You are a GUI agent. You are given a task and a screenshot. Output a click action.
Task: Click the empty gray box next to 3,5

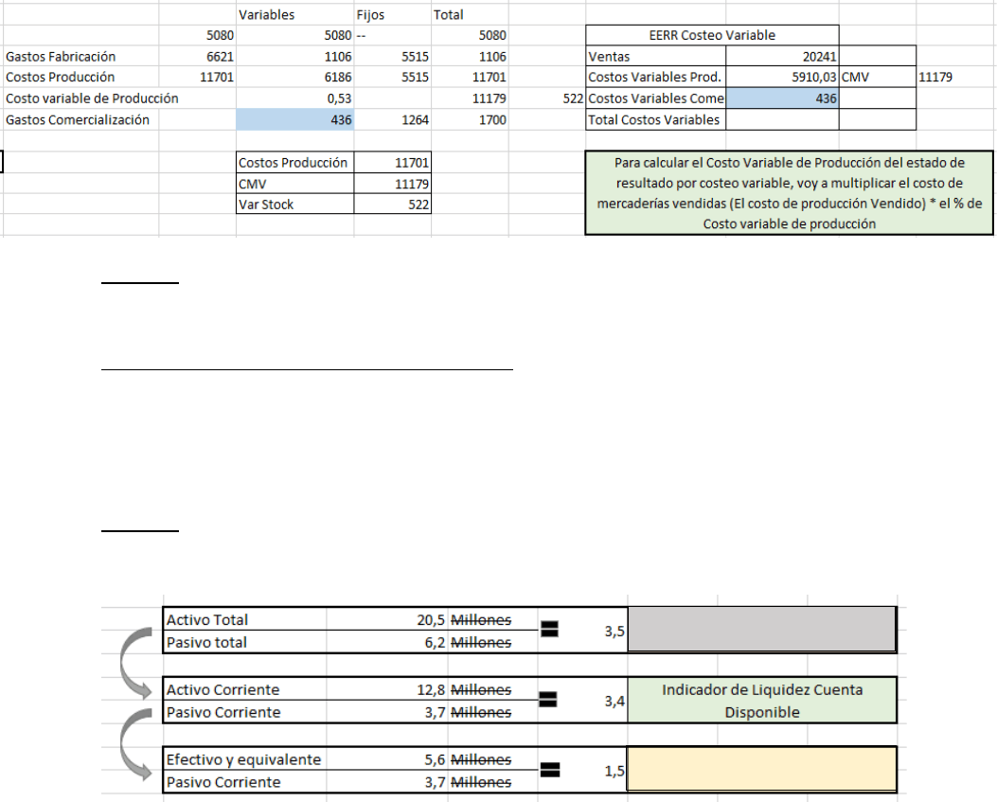(x=761, y=631)
